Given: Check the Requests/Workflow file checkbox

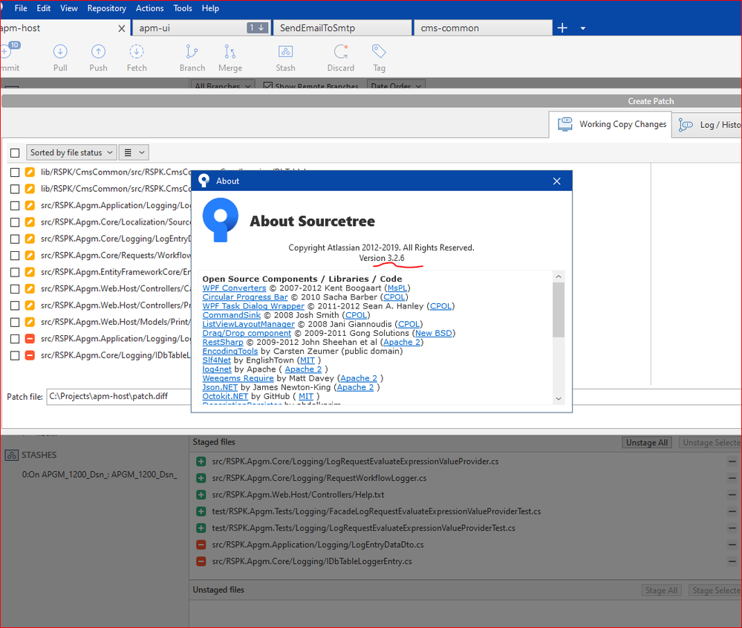Looking at the screenshot, I should [x=15, y=256].
